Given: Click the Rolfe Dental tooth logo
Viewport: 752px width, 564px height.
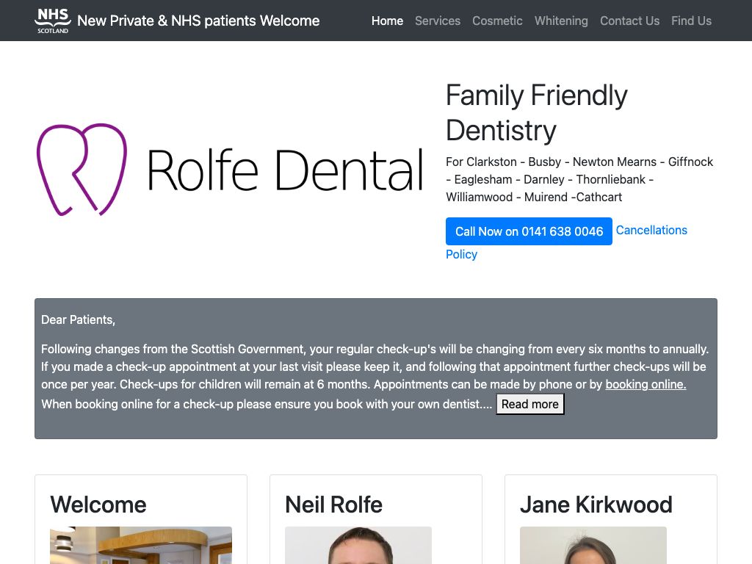Looking at the screenshot, I should click(x=82, y=170).
